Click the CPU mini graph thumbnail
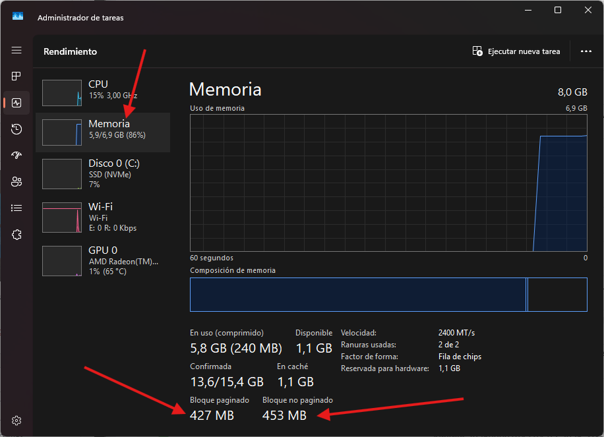The width and height of the screenshot is (604, 437). (62, 93)
